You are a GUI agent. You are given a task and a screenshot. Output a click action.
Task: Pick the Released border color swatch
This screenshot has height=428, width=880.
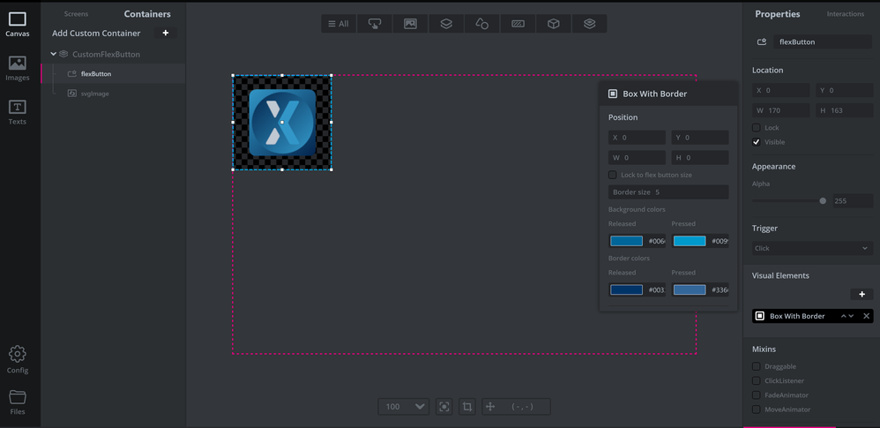(x=626, y=289)
